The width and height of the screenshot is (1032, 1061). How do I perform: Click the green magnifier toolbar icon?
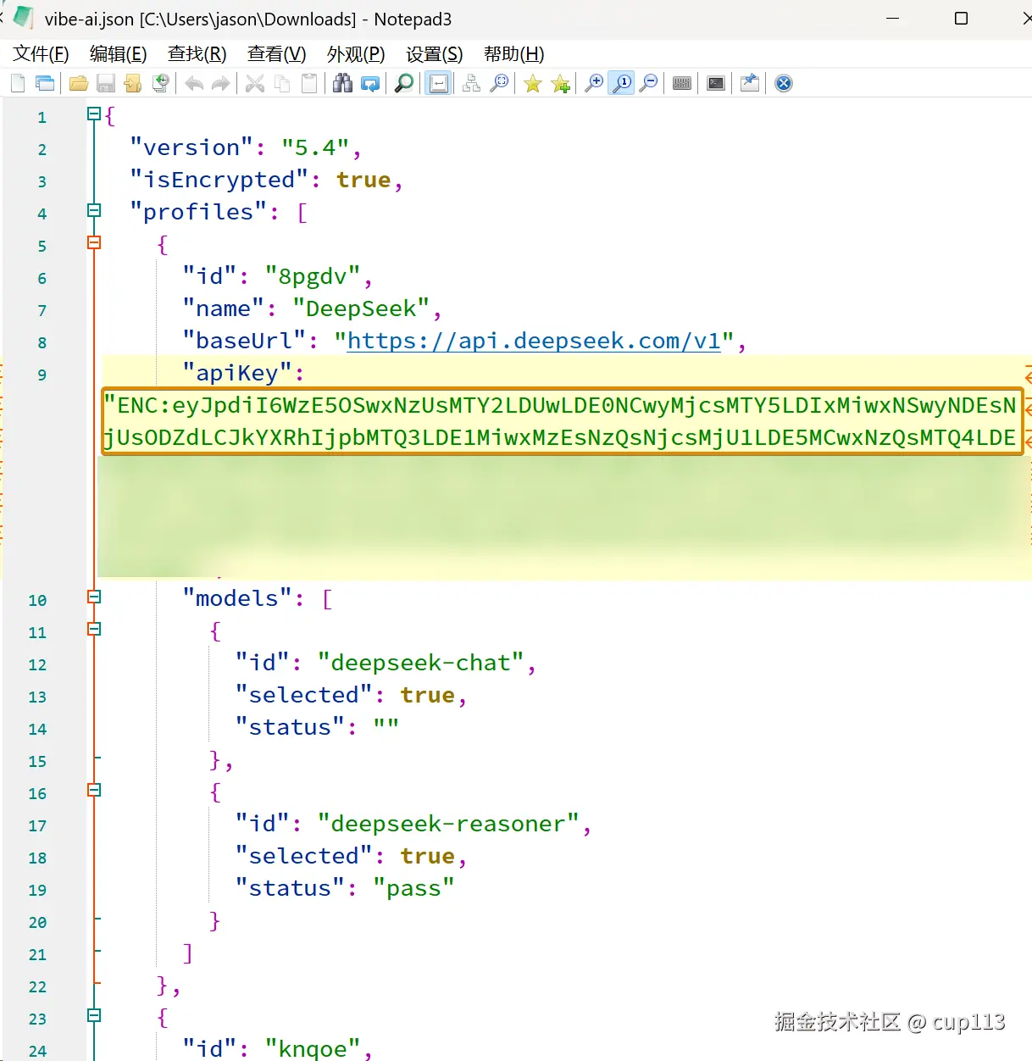pos(404,83)
